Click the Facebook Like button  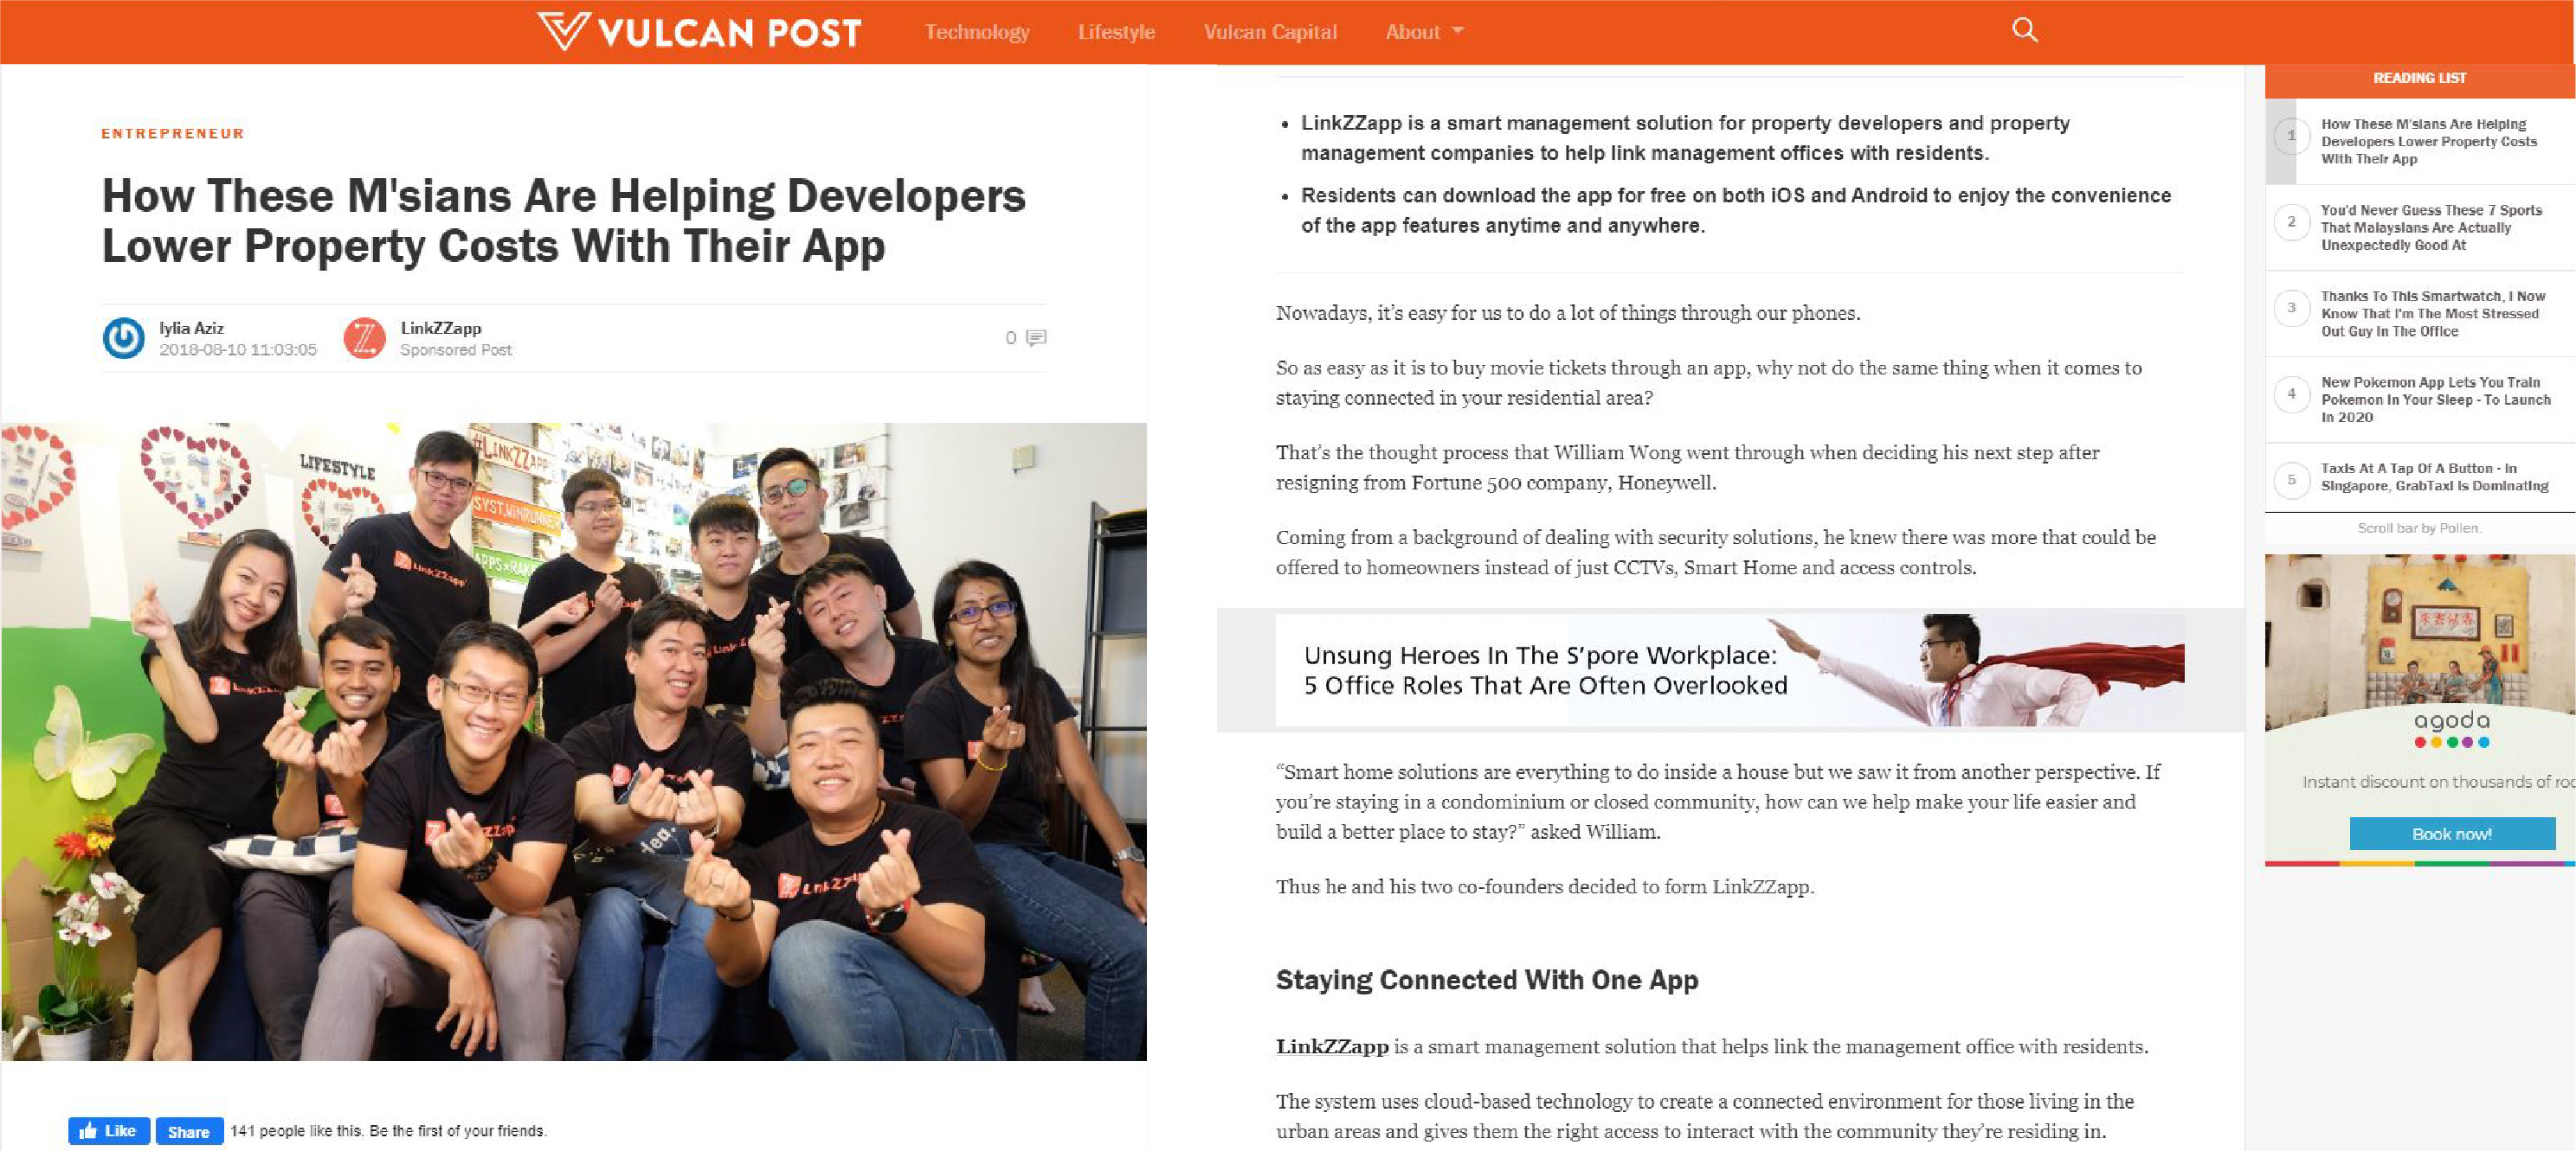tap(109, 1131)
